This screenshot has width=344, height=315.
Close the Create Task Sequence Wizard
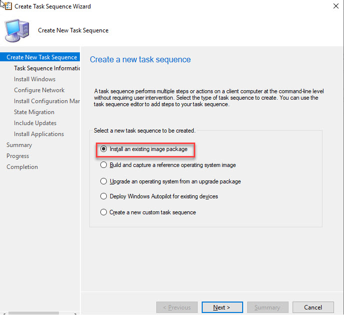click(333, 6)
